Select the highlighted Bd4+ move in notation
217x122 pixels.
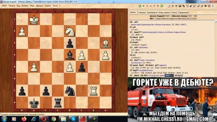(x=169, y=75)
